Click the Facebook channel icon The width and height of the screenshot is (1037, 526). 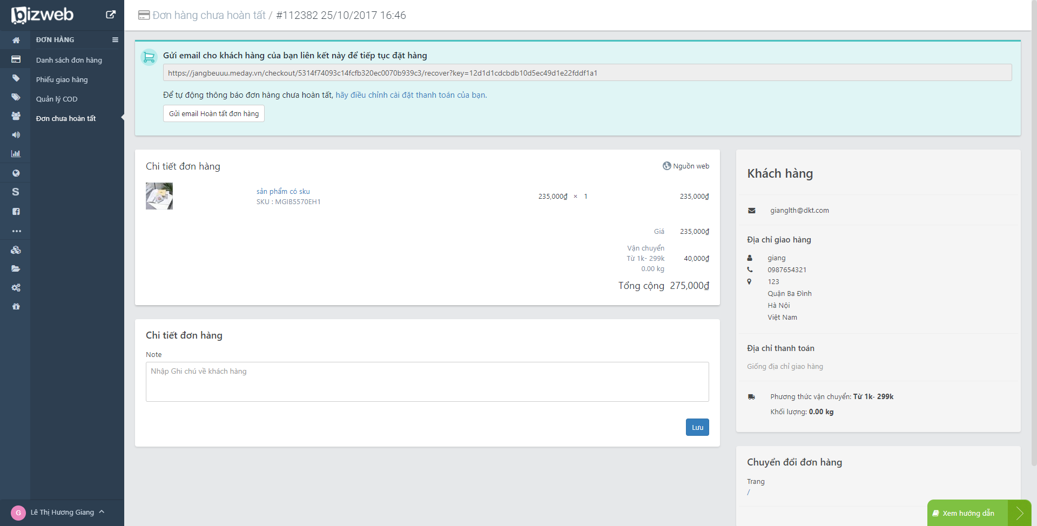pyautogui.click(x=16, y=212)
